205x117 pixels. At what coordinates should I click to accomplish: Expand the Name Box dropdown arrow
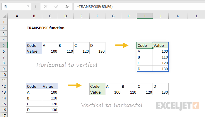click(x=28, y=6)
